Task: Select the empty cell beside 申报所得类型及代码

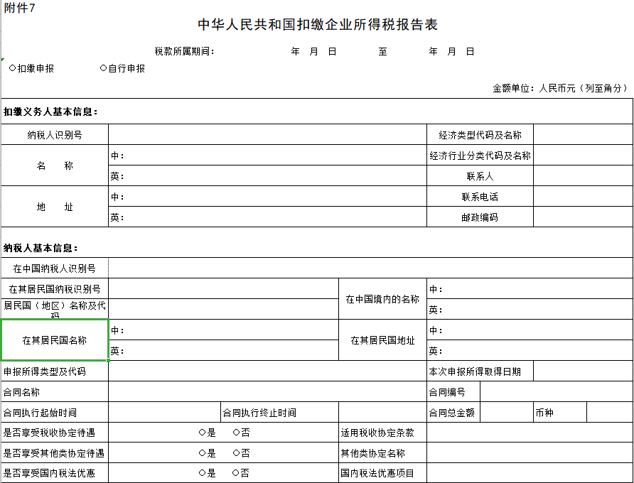Action: (267, 371)
